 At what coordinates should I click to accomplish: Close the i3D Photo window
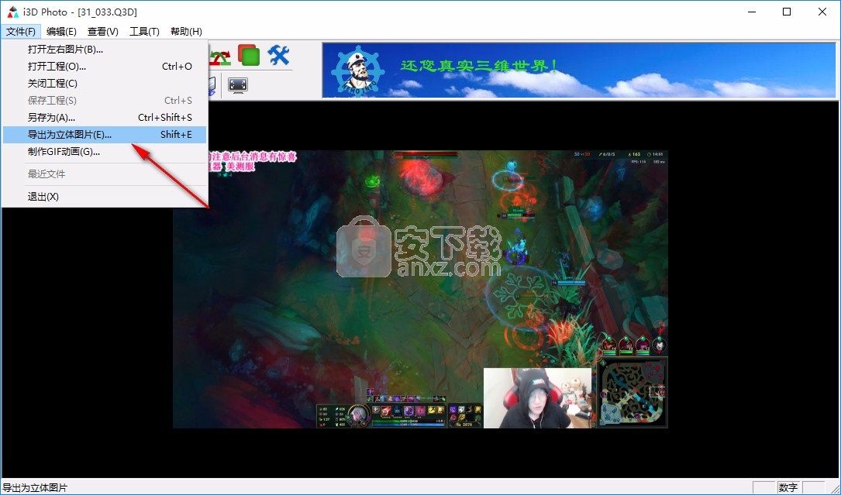[x=822, y=12]
